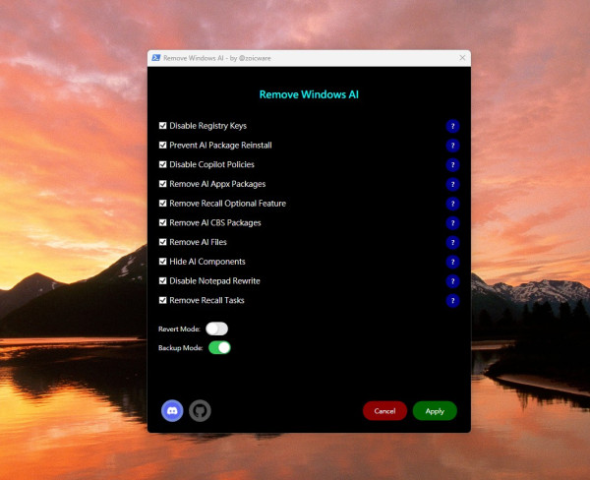Click the window title by @zoicware
This screenshot has height=480, width=590.
point(217,58)
